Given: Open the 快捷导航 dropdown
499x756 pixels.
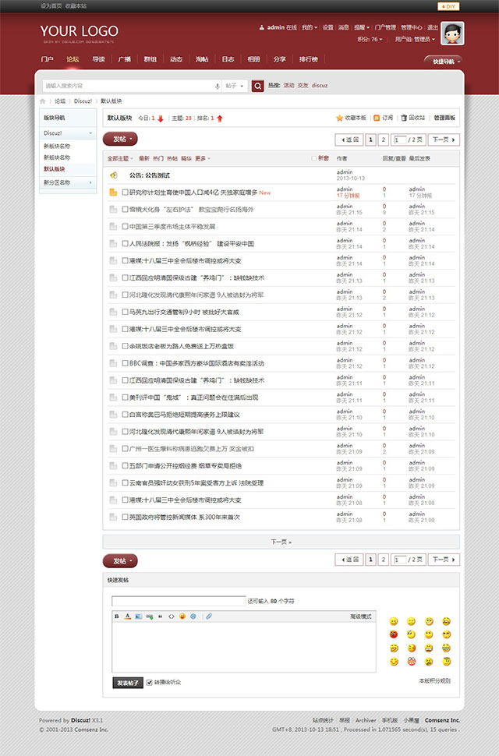Looking at the screenshot, I should point(445,62).
